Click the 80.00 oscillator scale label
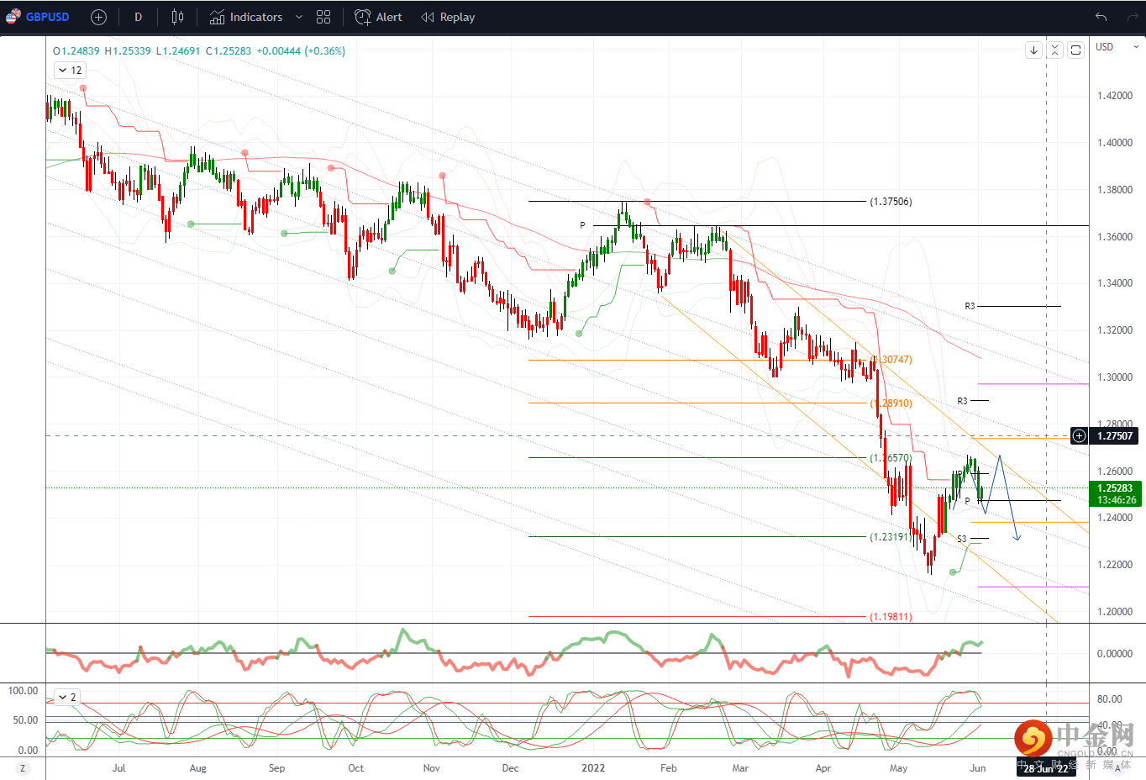This screenshot has width=1146, height=780. coord(1109,699)
